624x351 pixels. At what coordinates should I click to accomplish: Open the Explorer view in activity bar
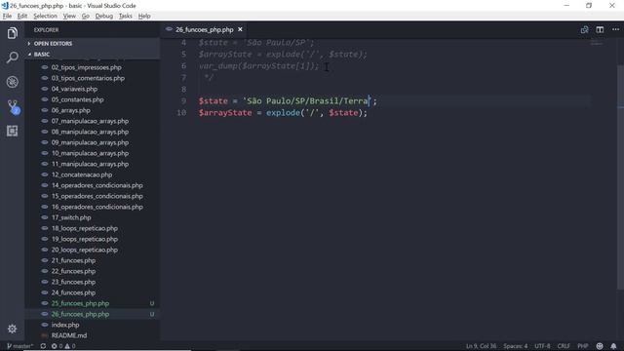(x=13, y=33)
